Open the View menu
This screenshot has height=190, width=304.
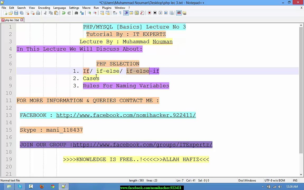pos(32,8)
